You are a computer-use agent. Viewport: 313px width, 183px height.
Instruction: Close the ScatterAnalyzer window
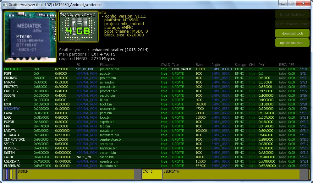(303, 3)
